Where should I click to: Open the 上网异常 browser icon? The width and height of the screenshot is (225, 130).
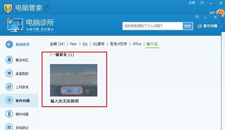tap(9, 87)
